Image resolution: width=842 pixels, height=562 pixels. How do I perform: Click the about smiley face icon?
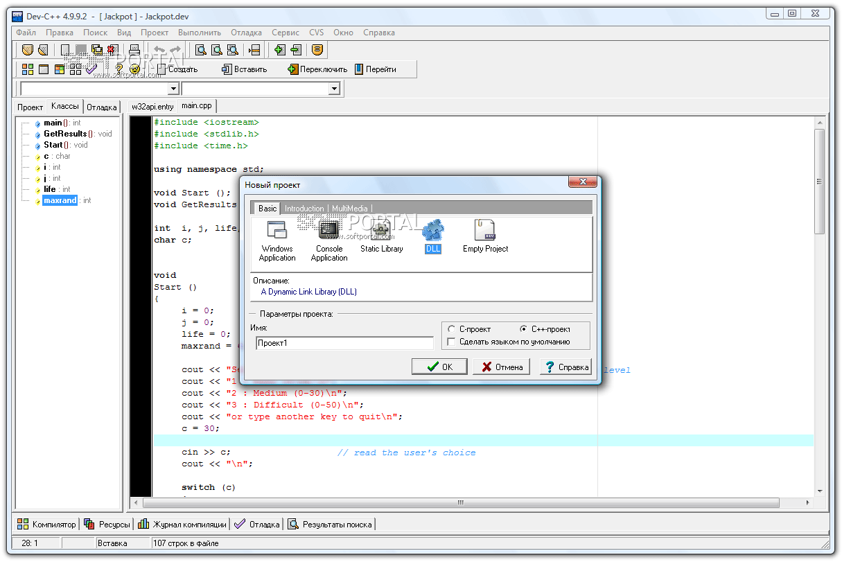pyautogui.click(x=135, y=69)
